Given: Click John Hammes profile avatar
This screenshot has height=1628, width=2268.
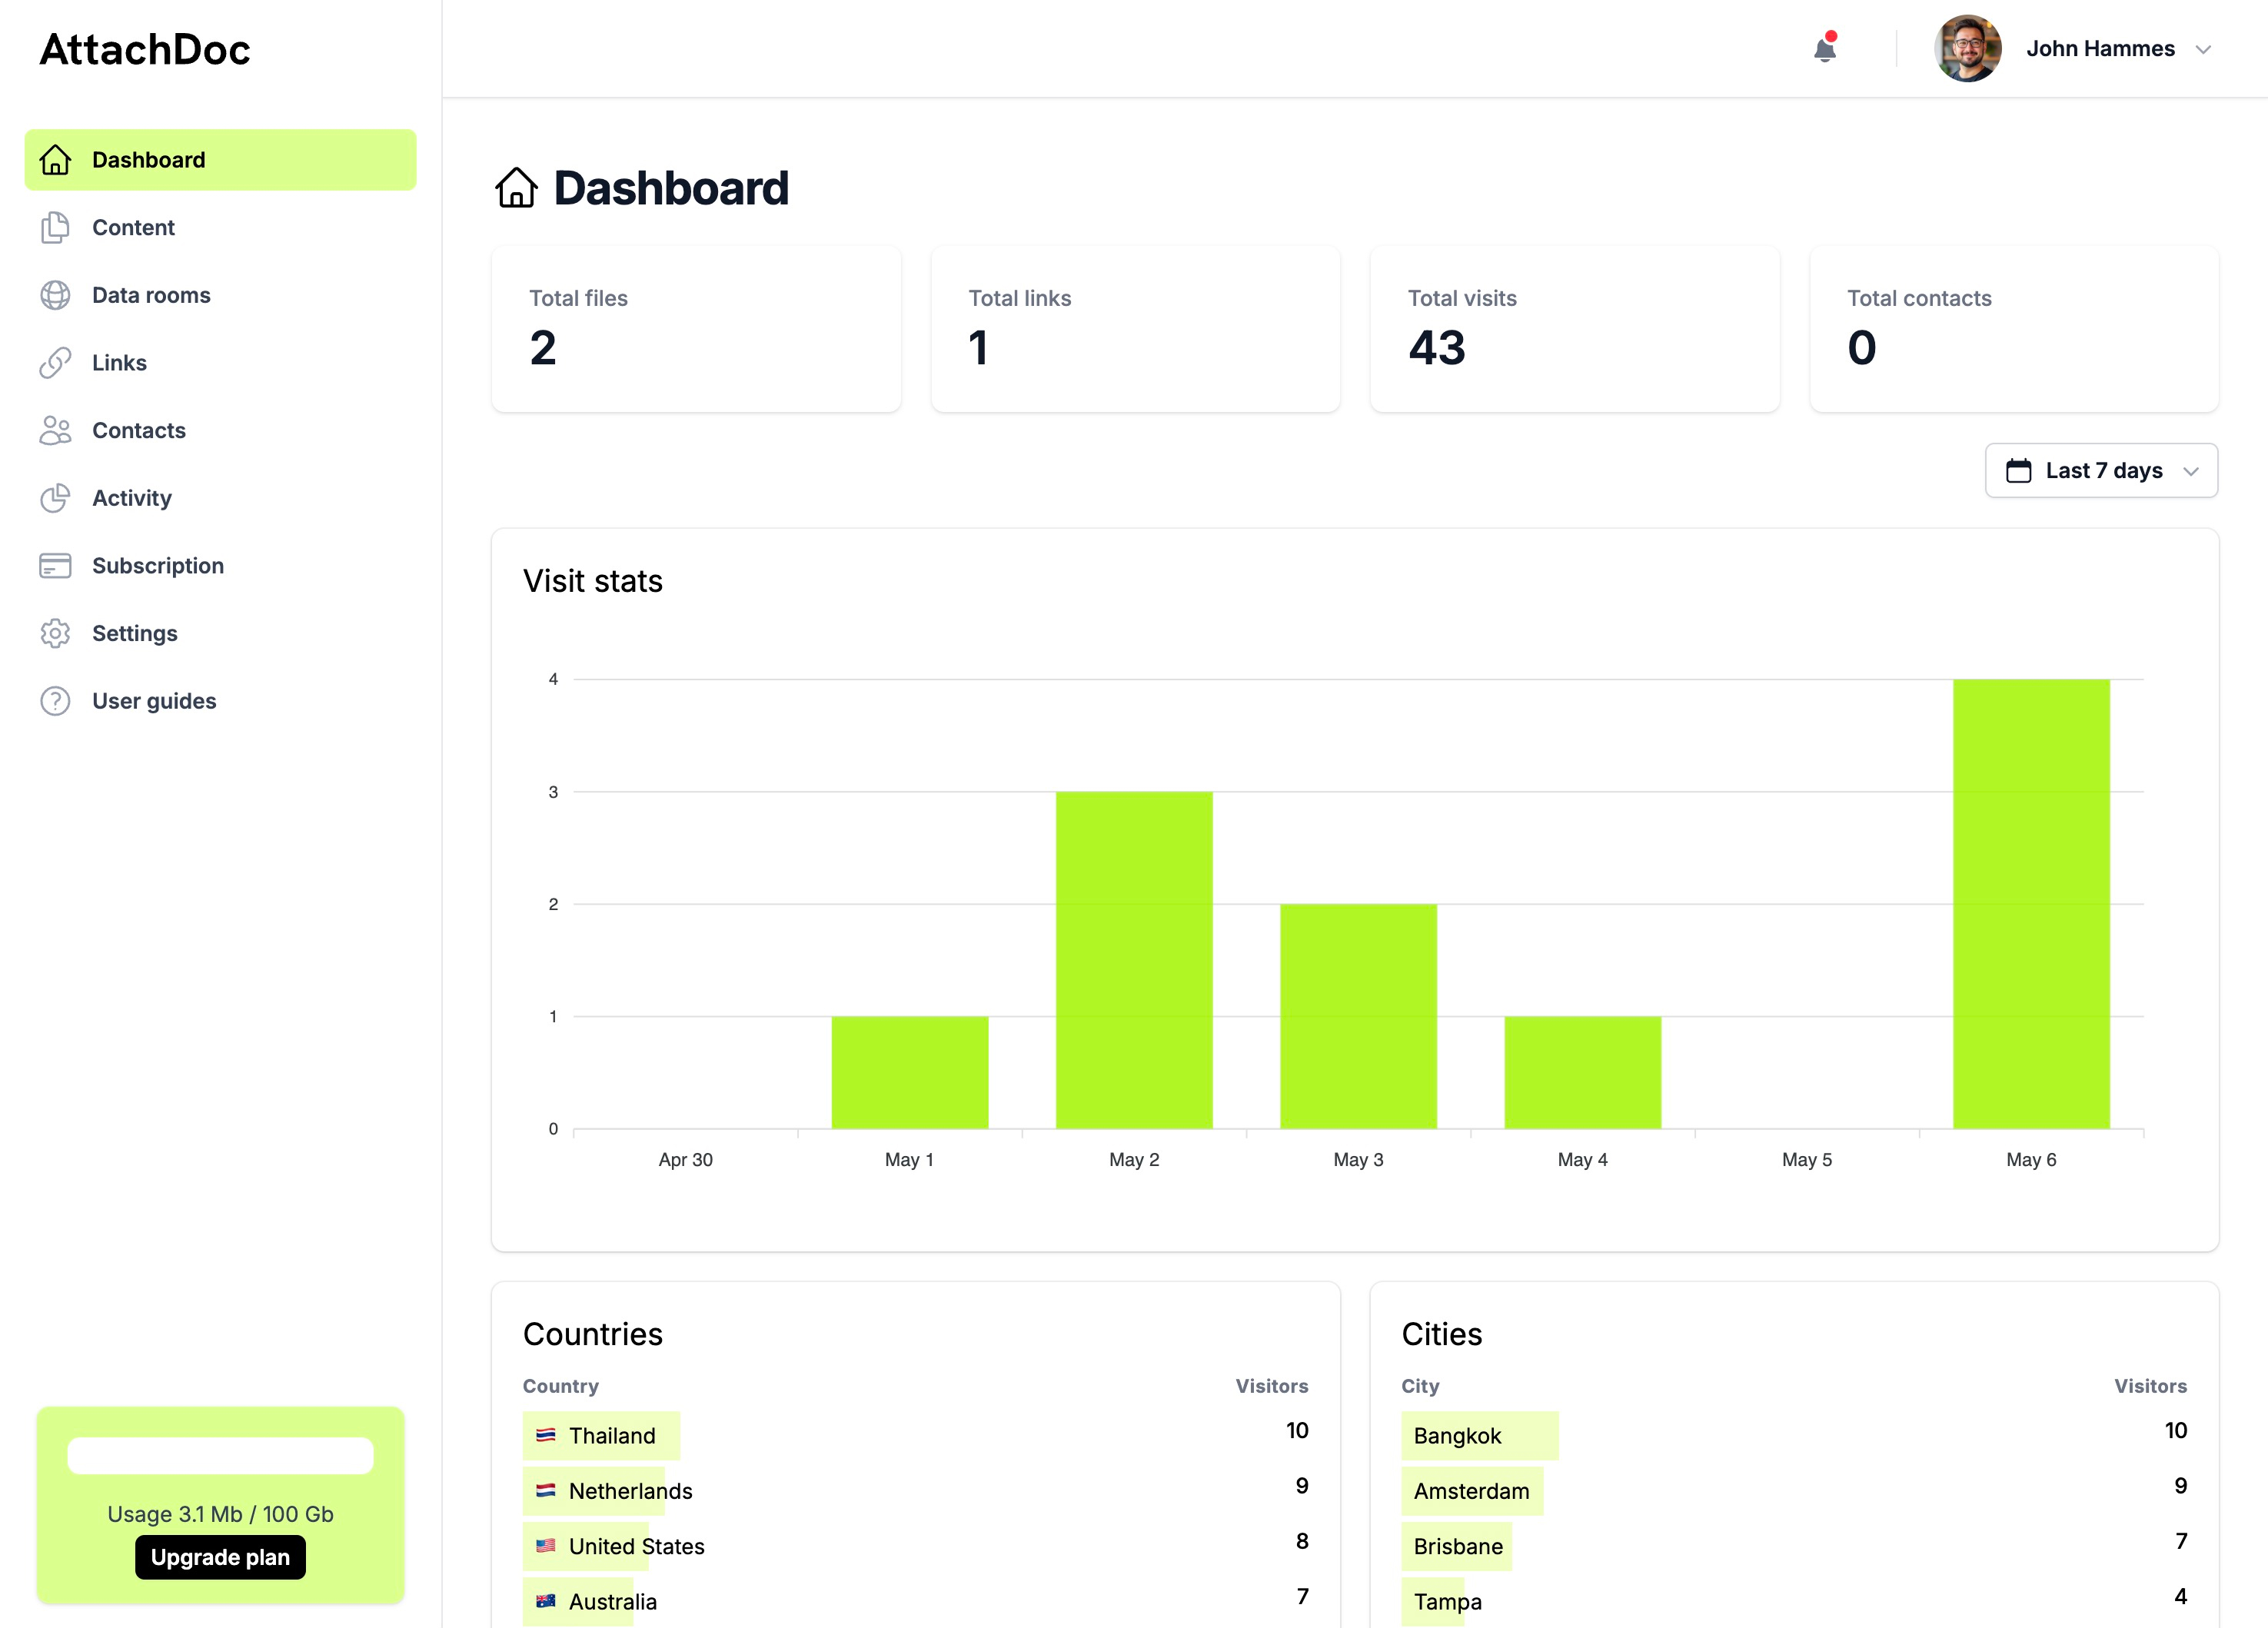Looking at the screenshot, I should pos(1967,49).
